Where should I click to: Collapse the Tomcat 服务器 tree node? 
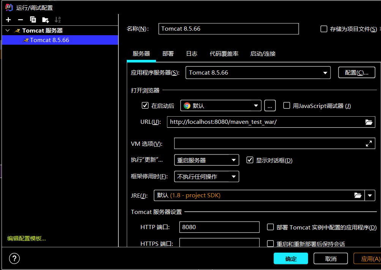coord(8,31)
